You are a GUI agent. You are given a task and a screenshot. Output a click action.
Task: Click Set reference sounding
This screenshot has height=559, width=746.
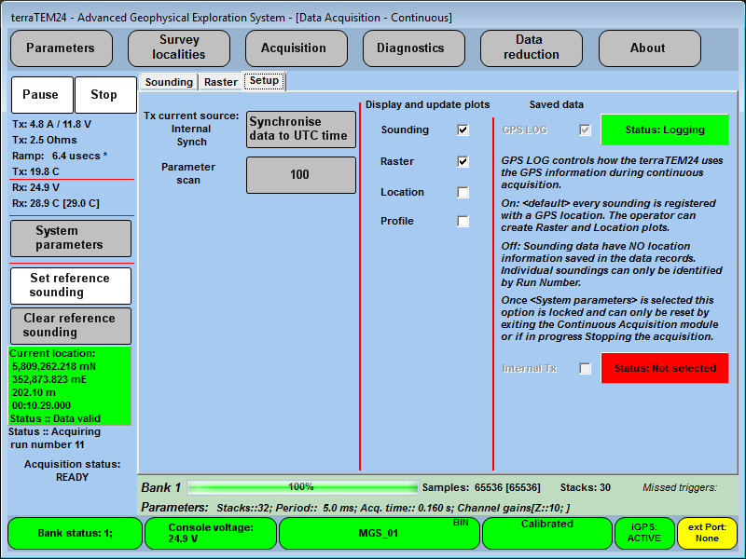[71, 286]
